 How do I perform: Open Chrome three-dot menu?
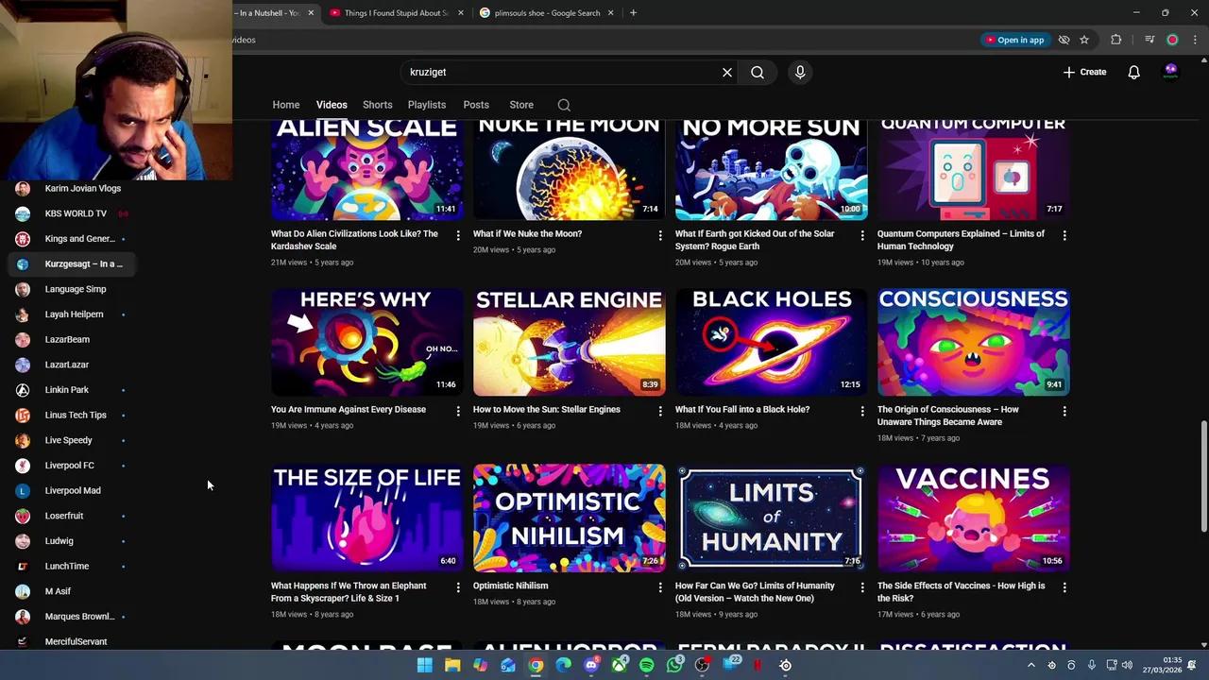coord(1195,40)
